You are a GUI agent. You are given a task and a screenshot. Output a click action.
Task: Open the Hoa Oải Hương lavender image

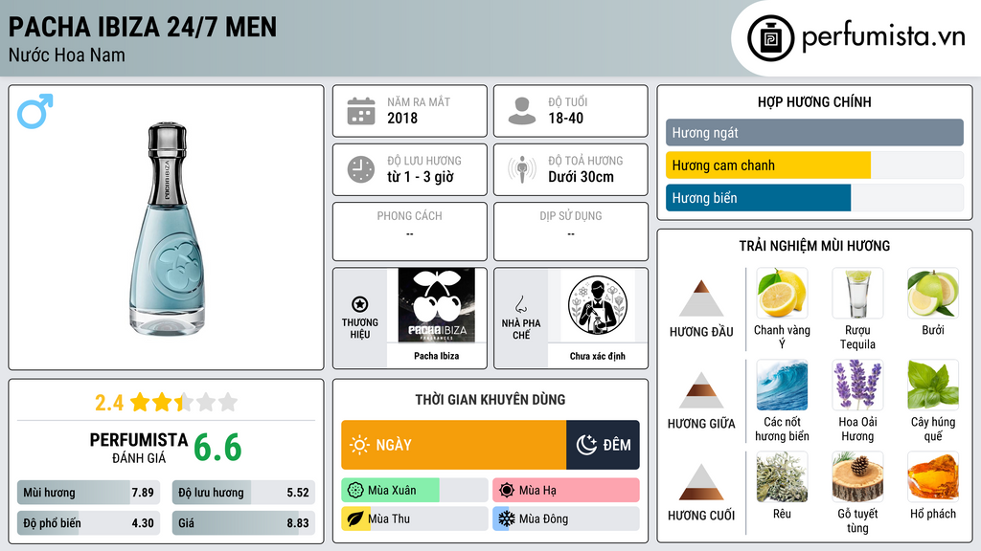coord(857,385)
